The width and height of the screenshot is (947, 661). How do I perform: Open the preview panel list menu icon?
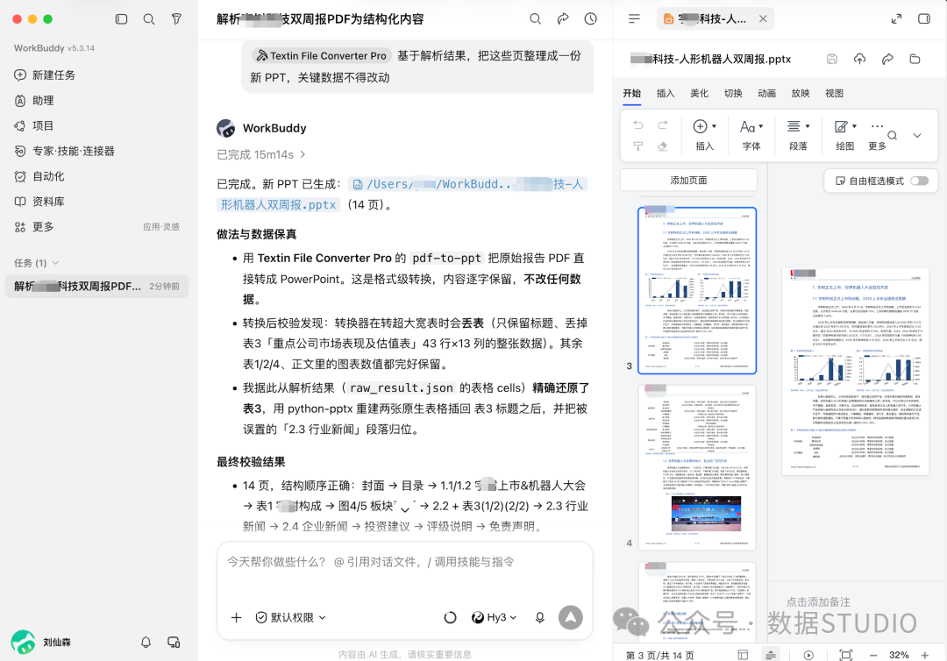coord(634,18)
